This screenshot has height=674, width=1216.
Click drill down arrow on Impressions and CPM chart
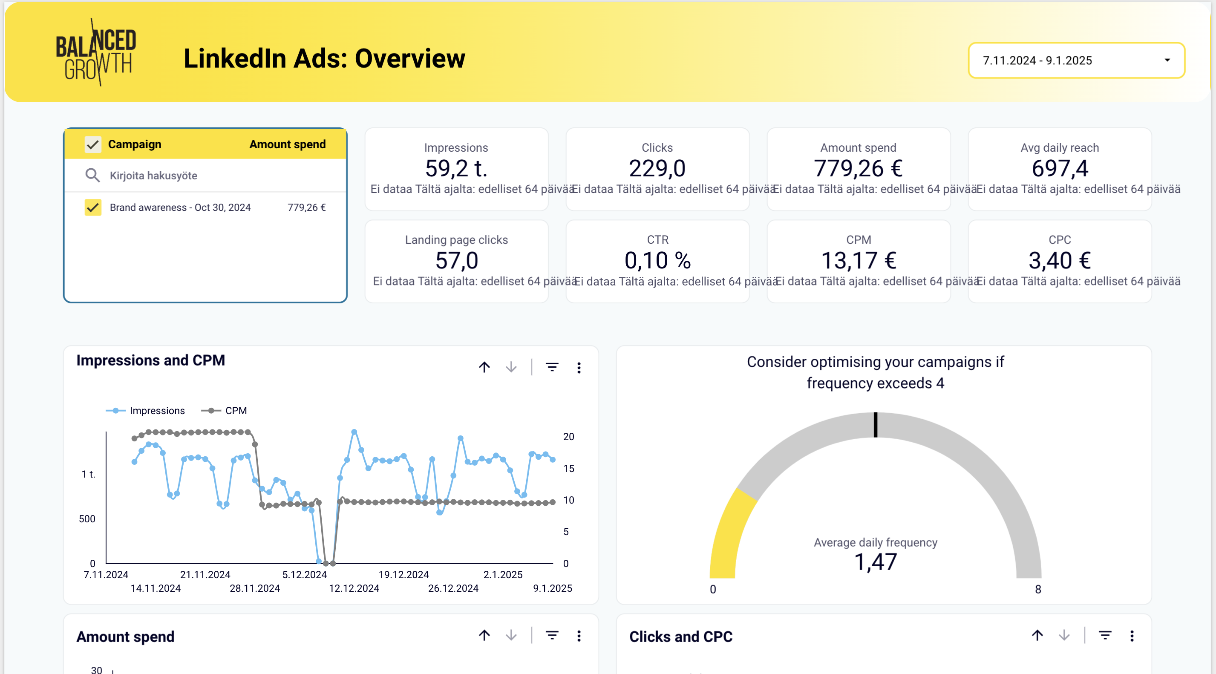[511, 367]
